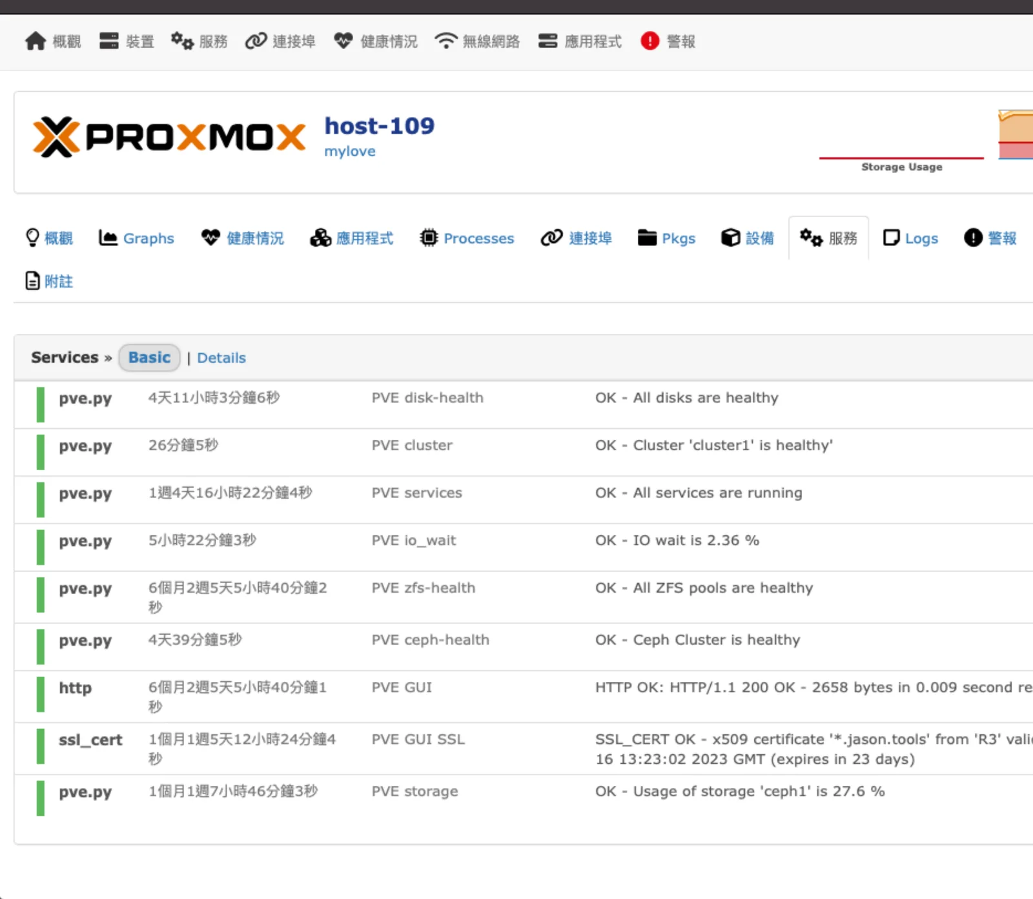This screenshot has width=1033, height=899.
Task: Click the top 連接埠 link icon
Action: pos(256,41)
